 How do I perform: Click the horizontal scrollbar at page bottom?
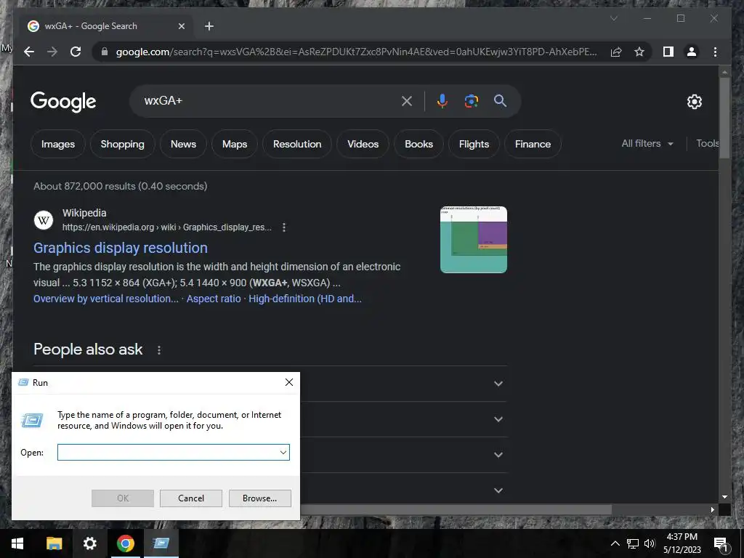pos(456,509)
